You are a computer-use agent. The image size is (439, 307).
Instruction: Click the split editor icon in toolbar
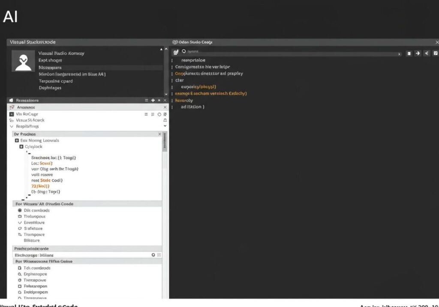point(436,53)
